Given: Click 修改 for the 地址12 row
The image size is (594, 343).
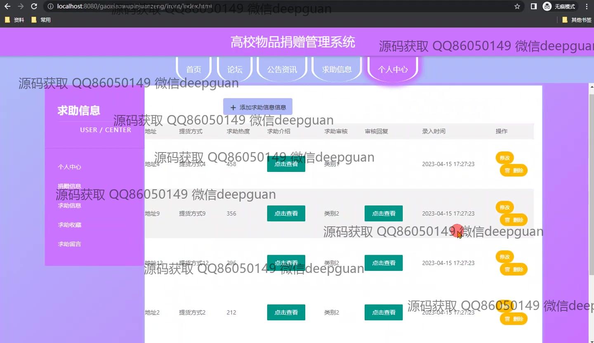Looking at the screenshot, I should click(x=505, y=256).
